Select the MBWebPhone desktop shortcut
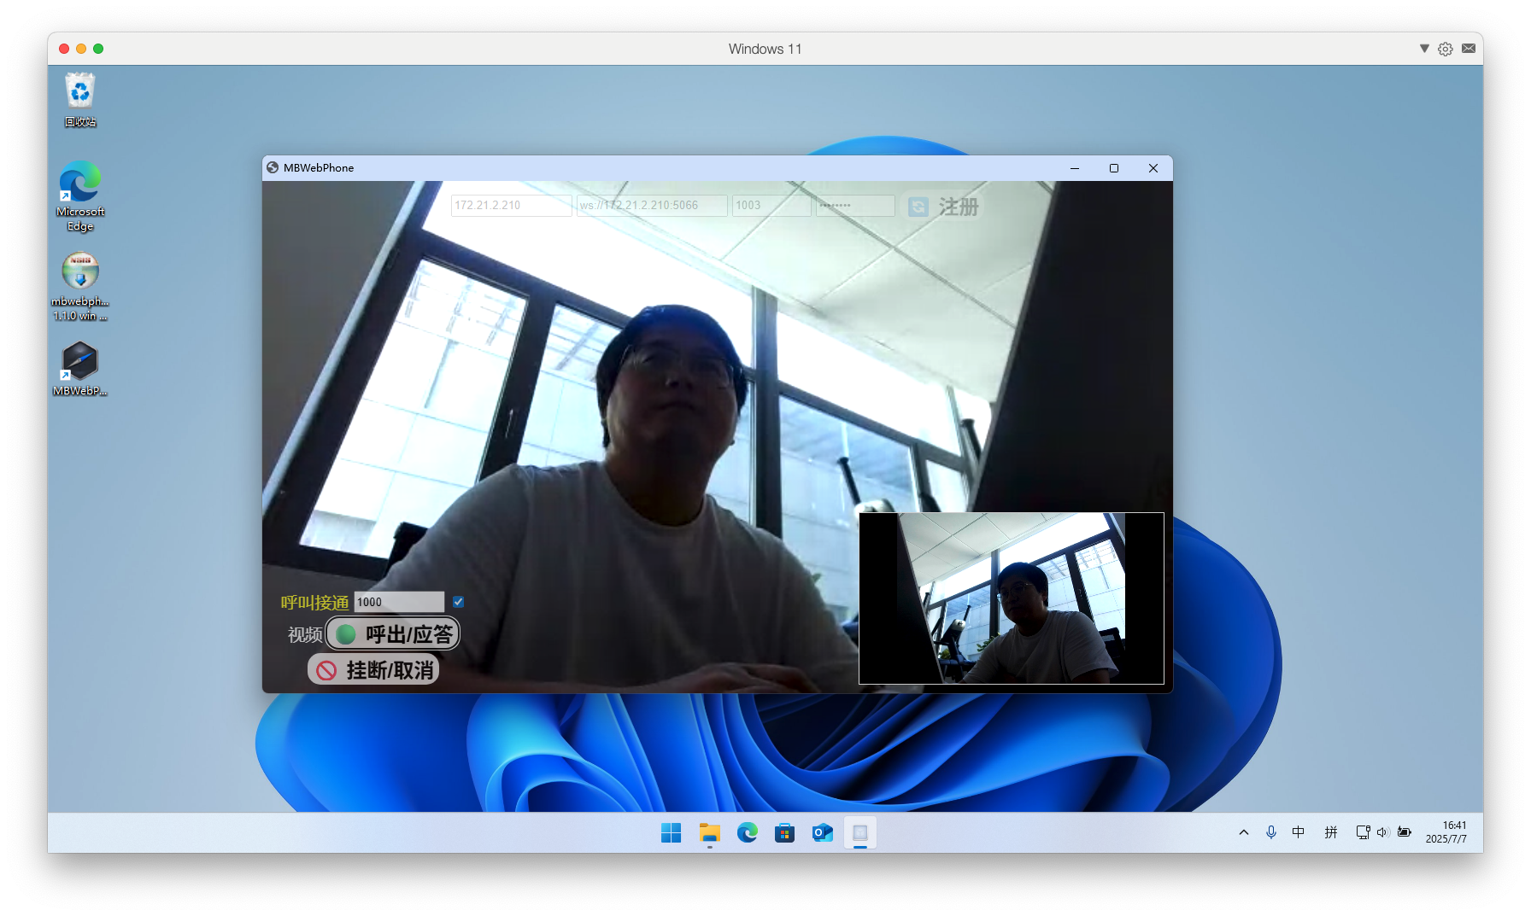The height and width of the screenshot is (916, 1531). coord(80,369)
